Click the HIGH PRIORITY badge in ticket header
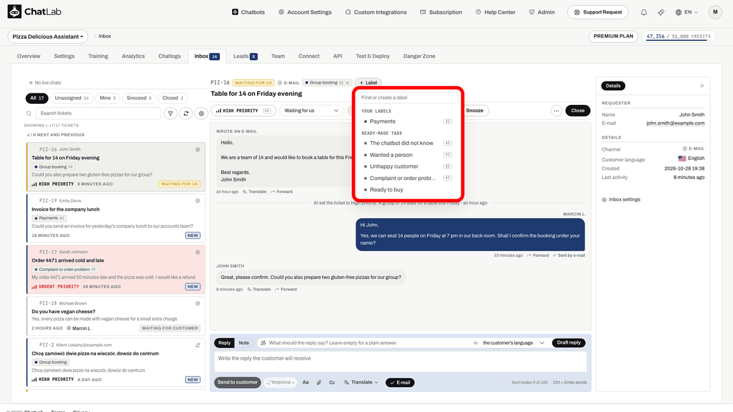Image resolution: width=733 pixels, height=412 pixels. [x=244, y=110]
